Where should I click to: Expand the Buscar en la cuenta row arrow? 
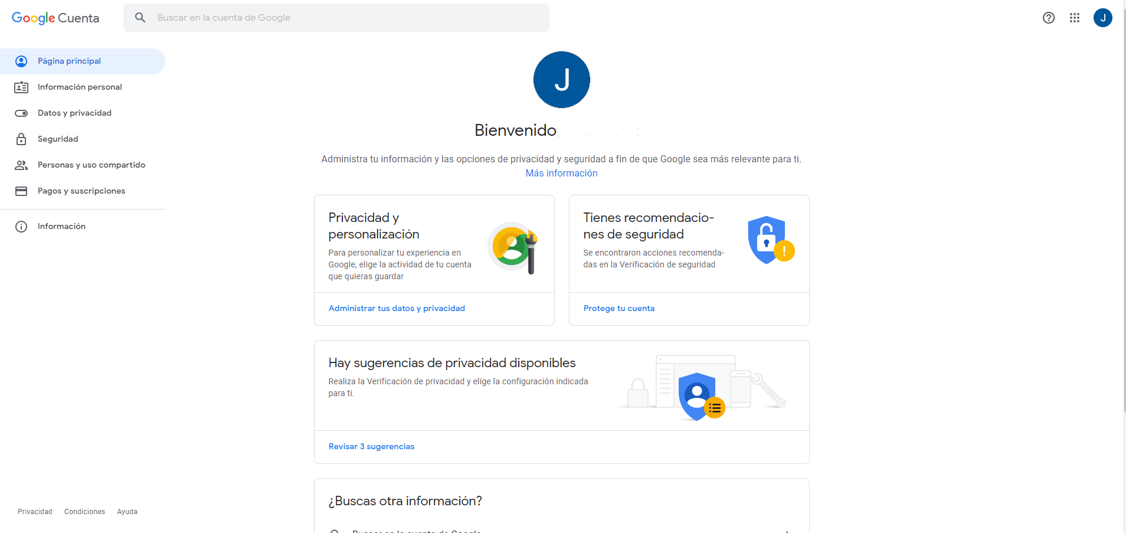point(787,530)
